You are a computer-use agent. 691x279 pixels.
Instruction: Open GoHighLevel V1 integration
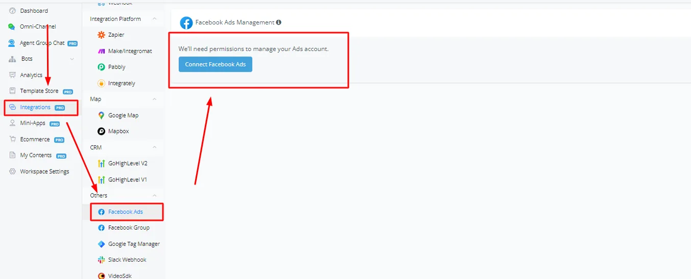(x=127, y=180)
